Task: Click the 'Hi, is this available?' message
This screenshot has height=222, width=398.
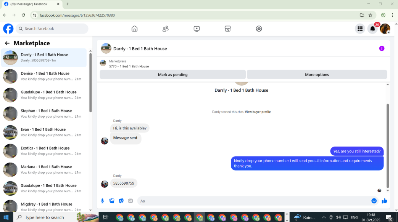Action: (x=130, y=128)
